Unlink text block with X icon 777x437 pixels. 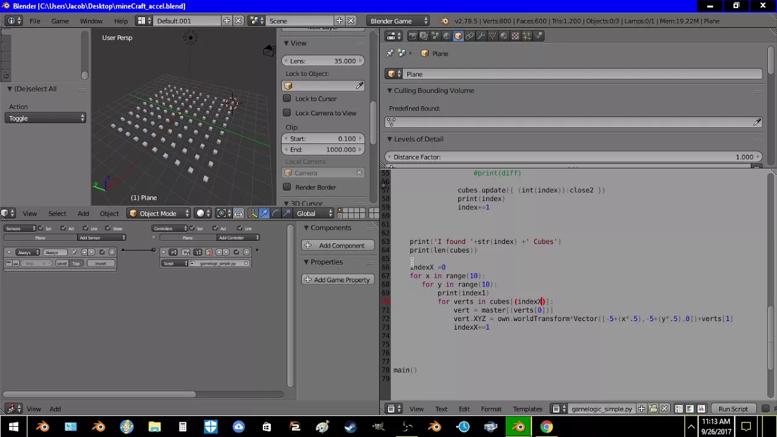point(664,408)
